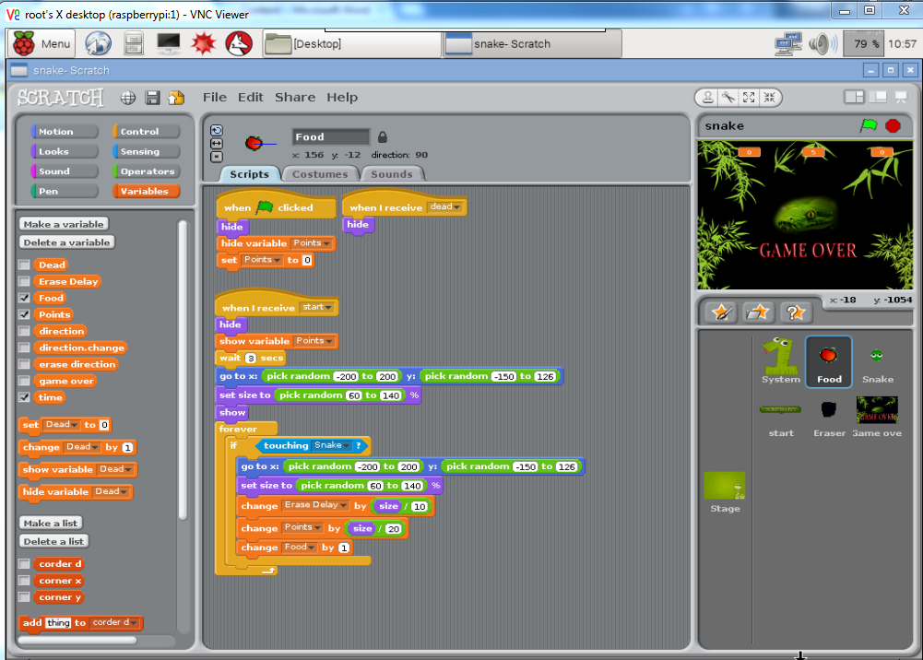
Task: Open the language globe icon
Action: point(126,97)
